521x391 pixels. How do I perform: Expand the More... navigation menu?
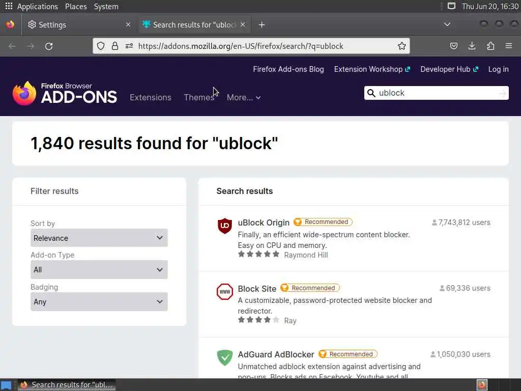pos(244,97)
